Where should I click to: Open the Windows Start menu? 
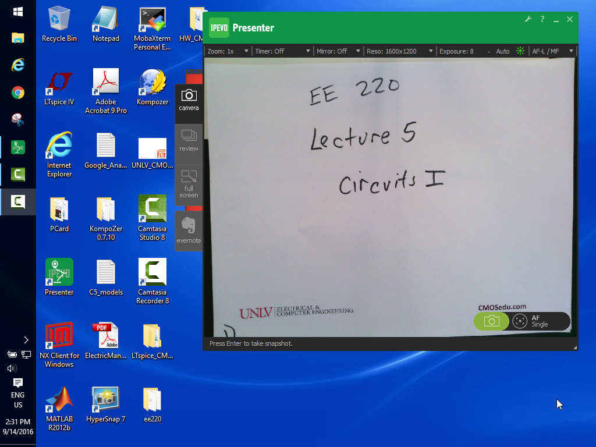coord(18,12)
